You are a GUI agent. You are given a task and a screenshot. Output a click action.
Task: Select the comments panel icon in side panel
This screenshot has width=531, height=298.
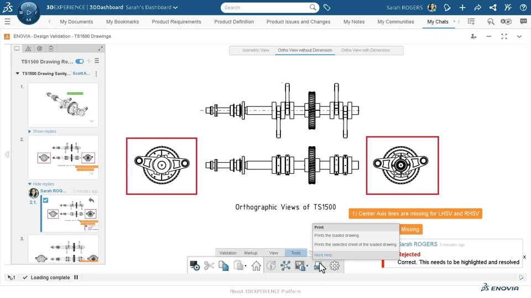[17, 49]
